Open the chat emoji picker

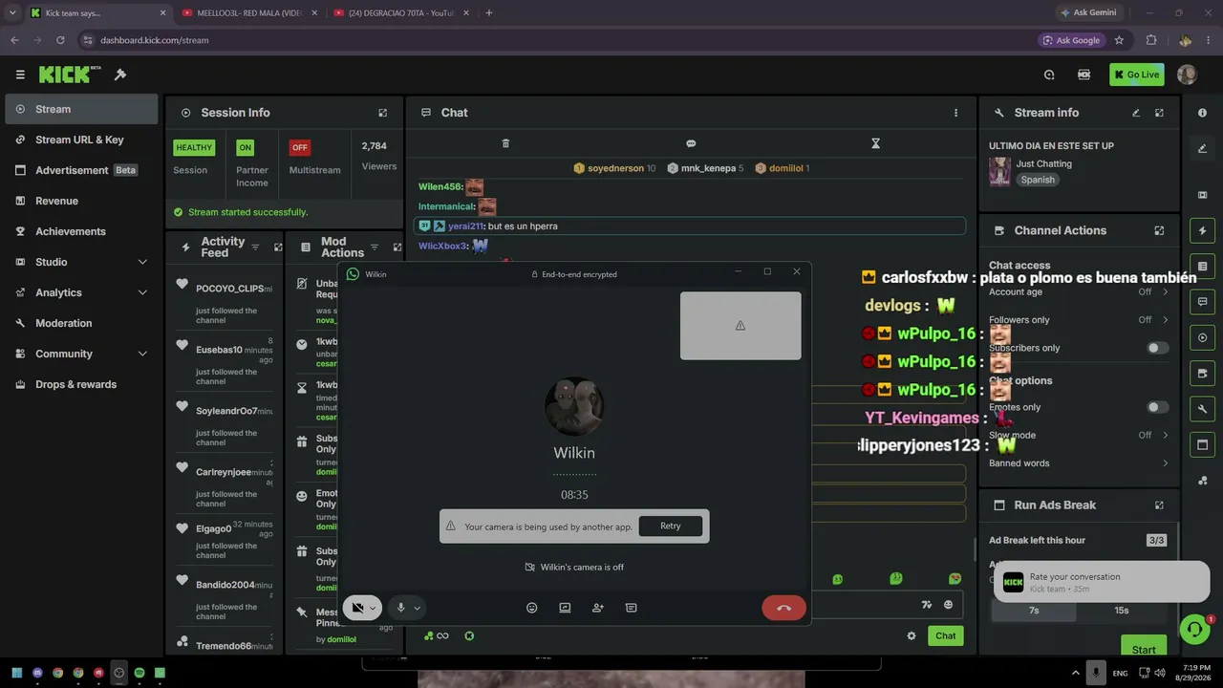[948, 604]
